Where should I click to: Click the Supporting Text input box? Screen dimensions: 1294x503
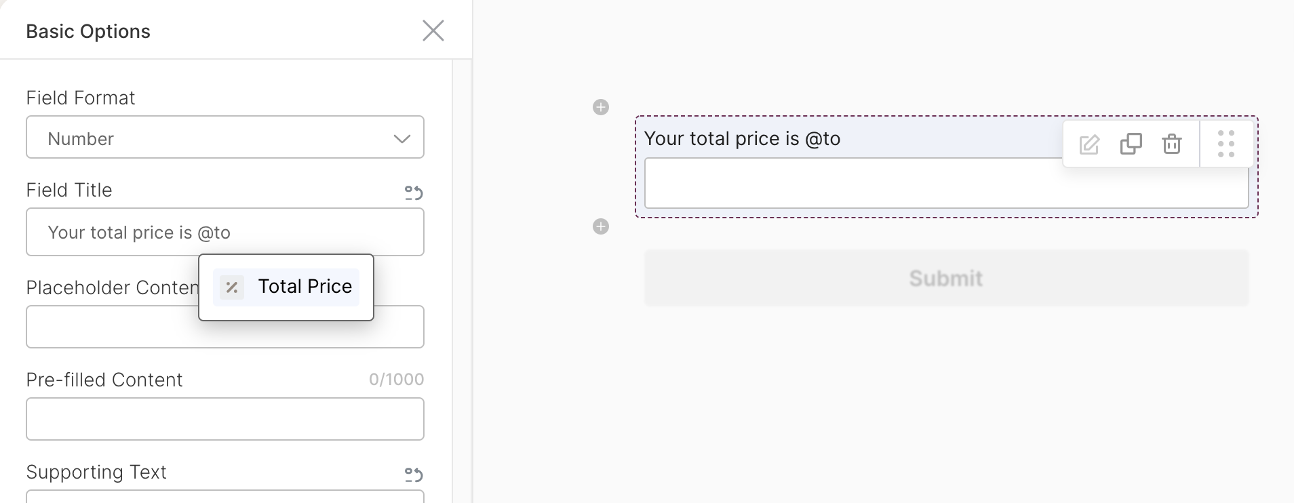pyautogui.click(x=225, y=496)
